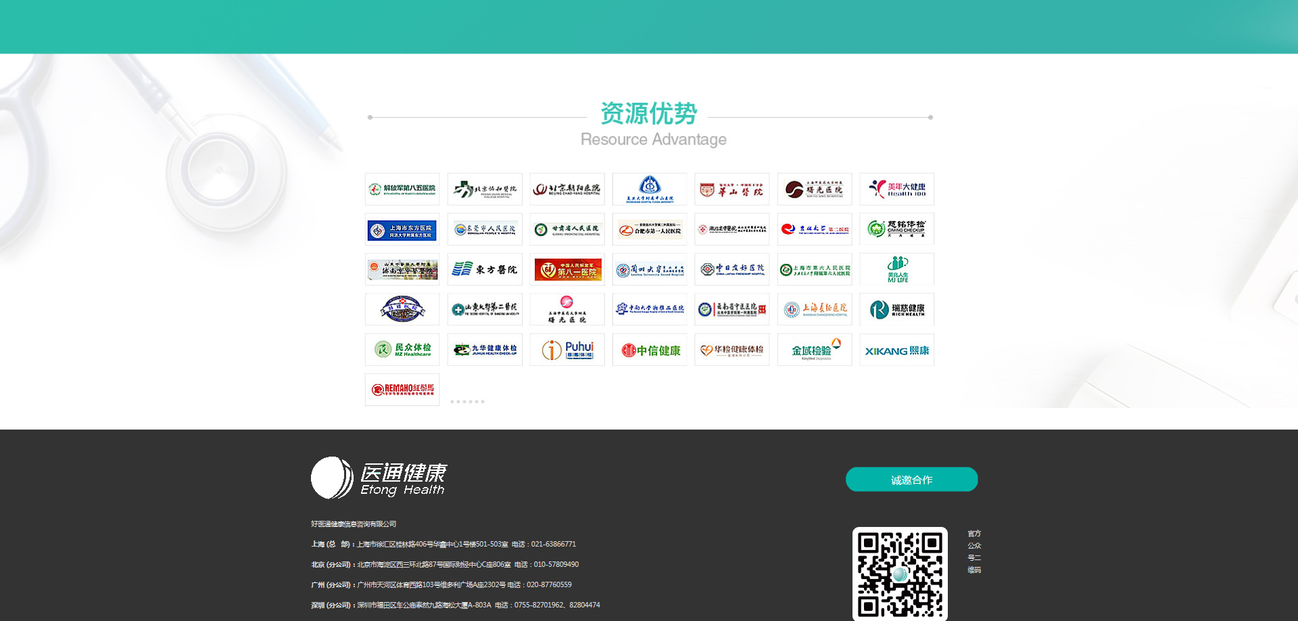The image size is (1298, 621).
Task: Click the first carousel pagination dot
Action: pyautogui.click(x=452, y=402)
